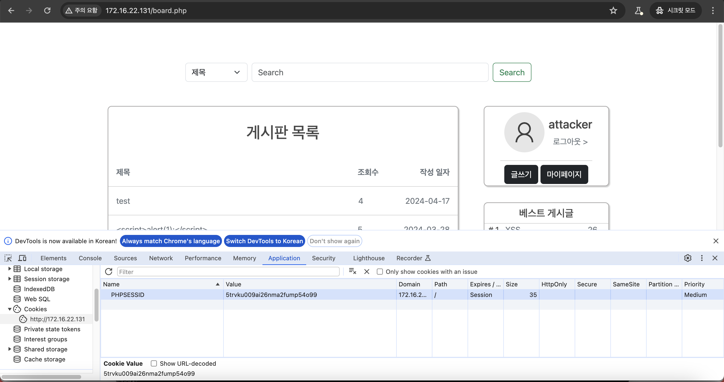
Task: Switch to the Console tab
Action: 90,258
